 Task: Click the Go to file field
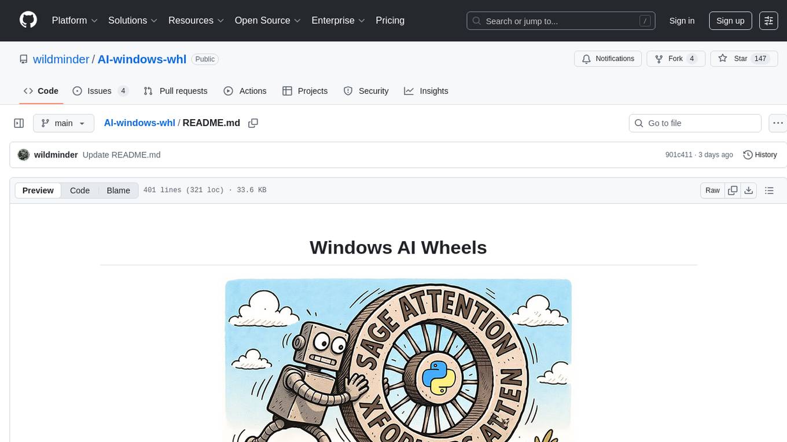[x=694, y=123]
